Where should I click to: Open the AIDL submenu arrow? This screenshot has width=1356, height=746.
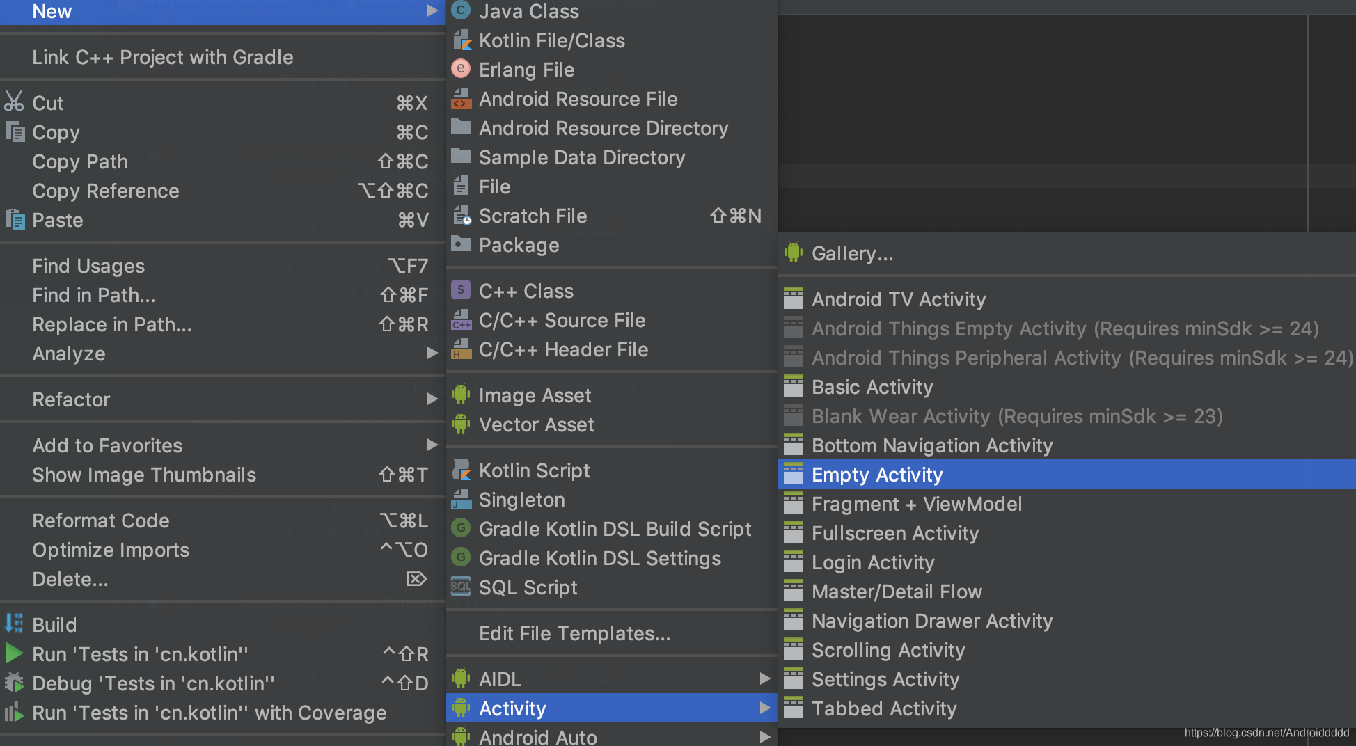(x=765, y=678)
